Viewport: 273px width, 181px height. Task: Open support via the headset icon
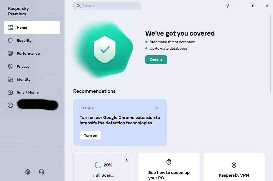(41, 172)
